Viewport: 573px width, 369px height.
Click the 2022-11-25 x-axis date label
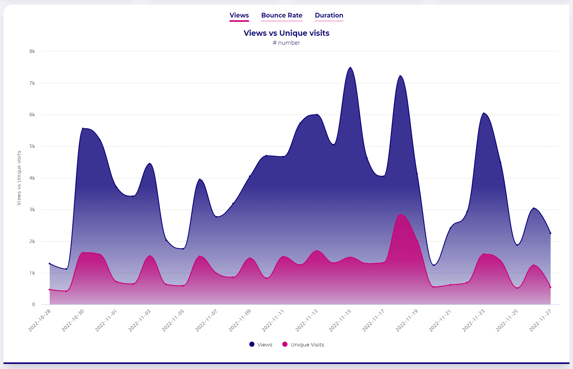(507, 320)
